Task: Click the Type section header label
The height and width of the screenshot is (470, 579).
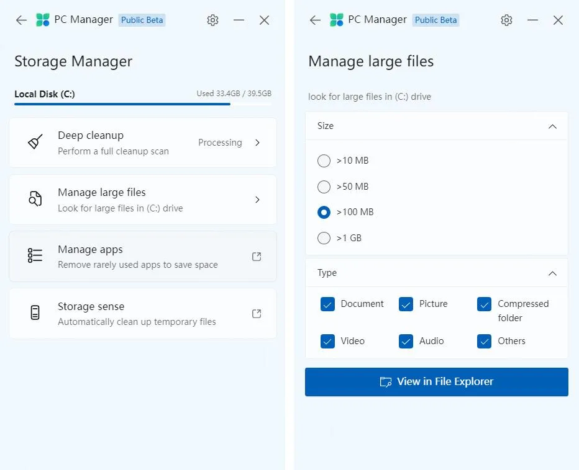Action: [x=327, y=273]
